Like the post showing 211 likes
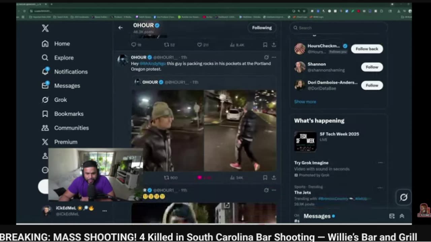This screenshot has width=431, height=242. tap(199, 45)
